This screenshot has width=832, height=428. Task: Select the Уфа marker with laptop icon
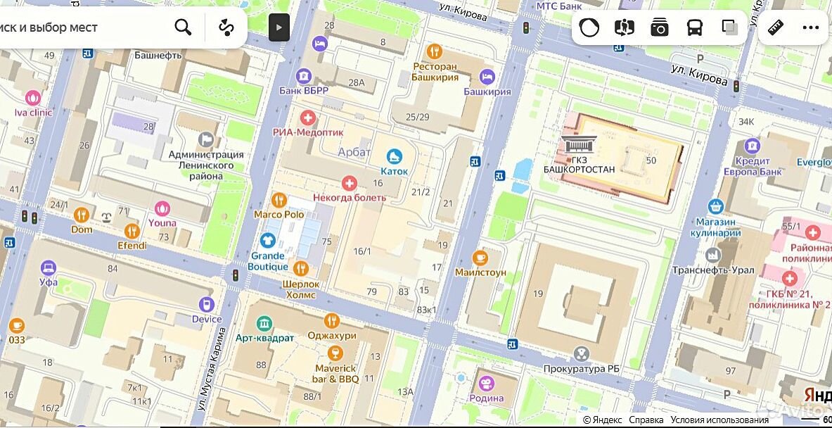pos(49,267)
